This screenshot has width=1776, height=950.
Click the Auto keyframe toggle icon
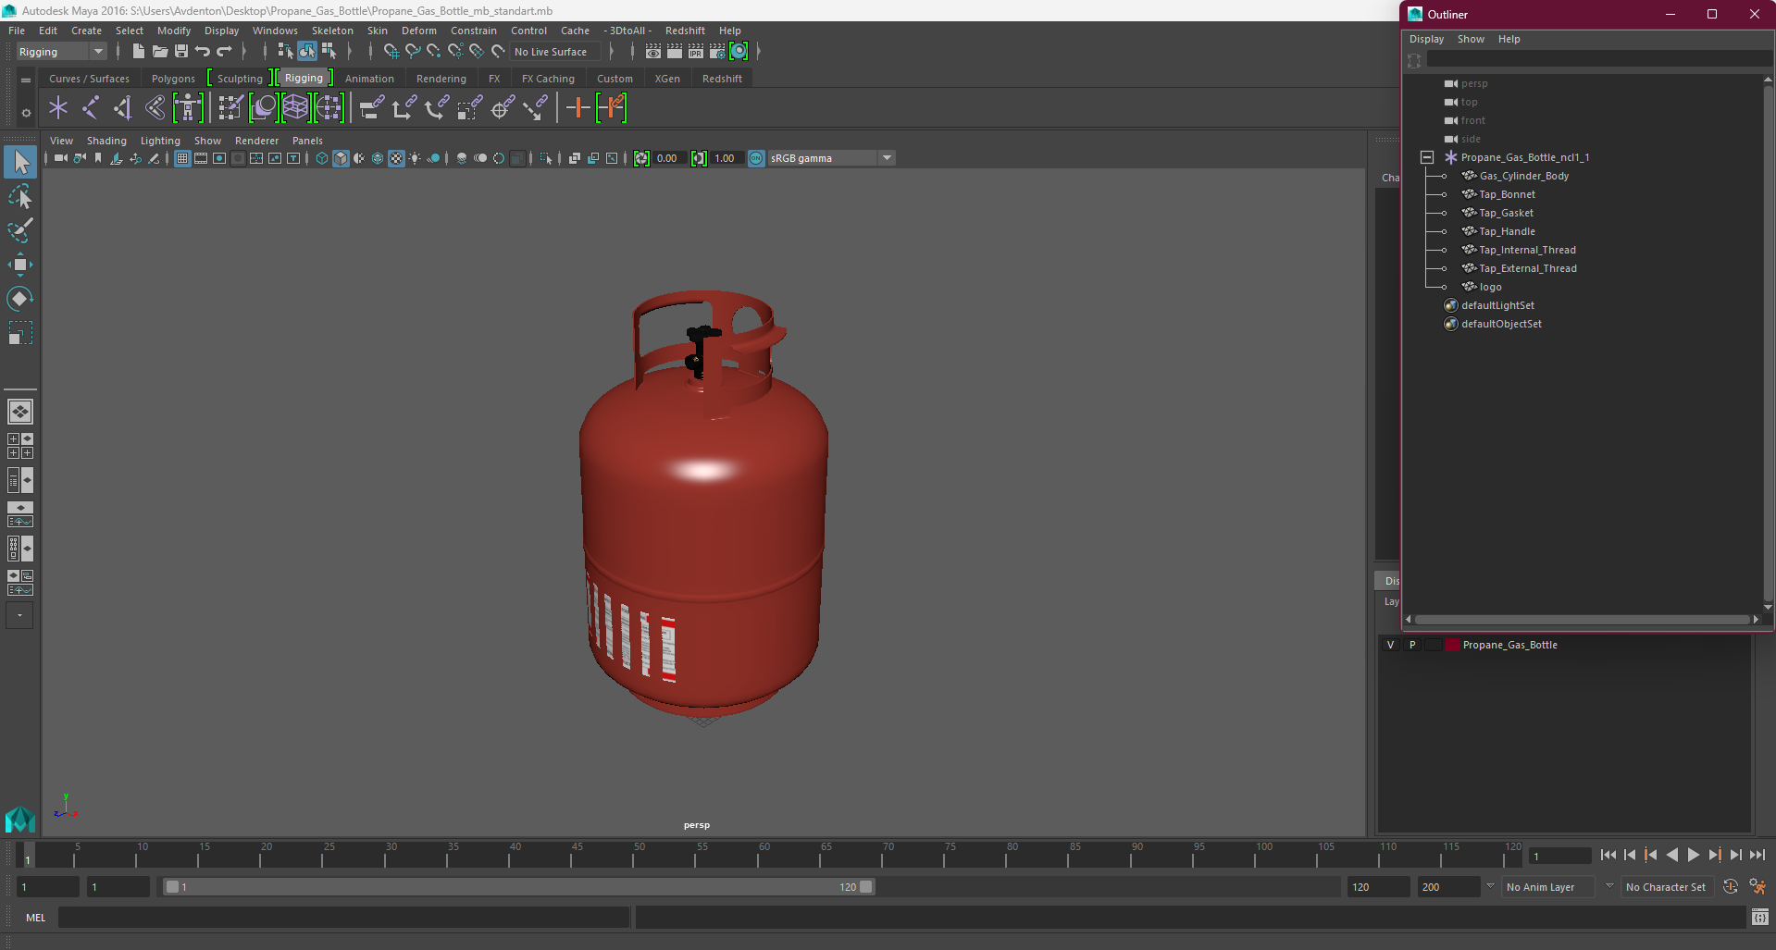[x=1731, y=886]
